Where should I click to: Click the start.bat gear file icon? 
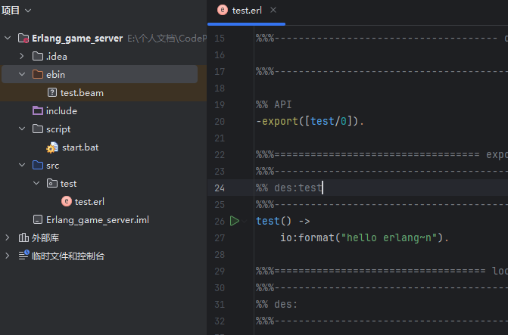point(51,147)
